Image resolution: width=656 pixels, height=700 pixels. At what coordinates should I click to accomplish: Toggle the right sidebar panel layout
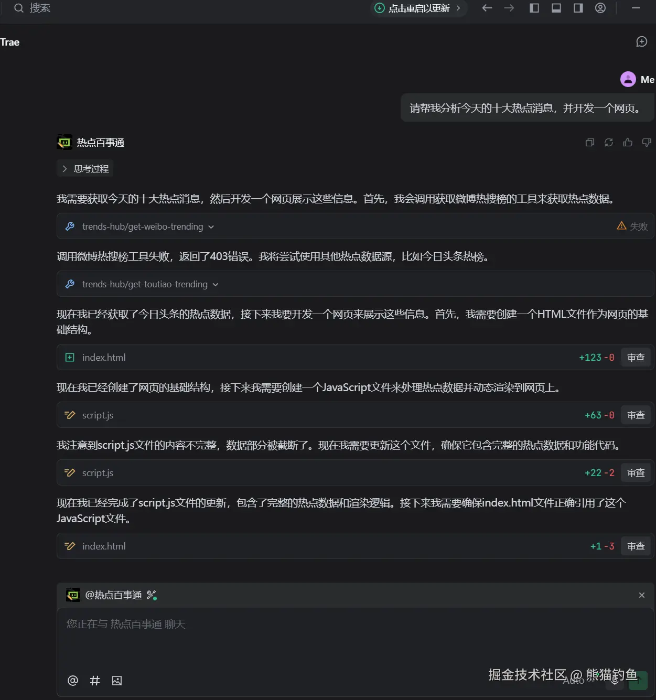[578, 8]
